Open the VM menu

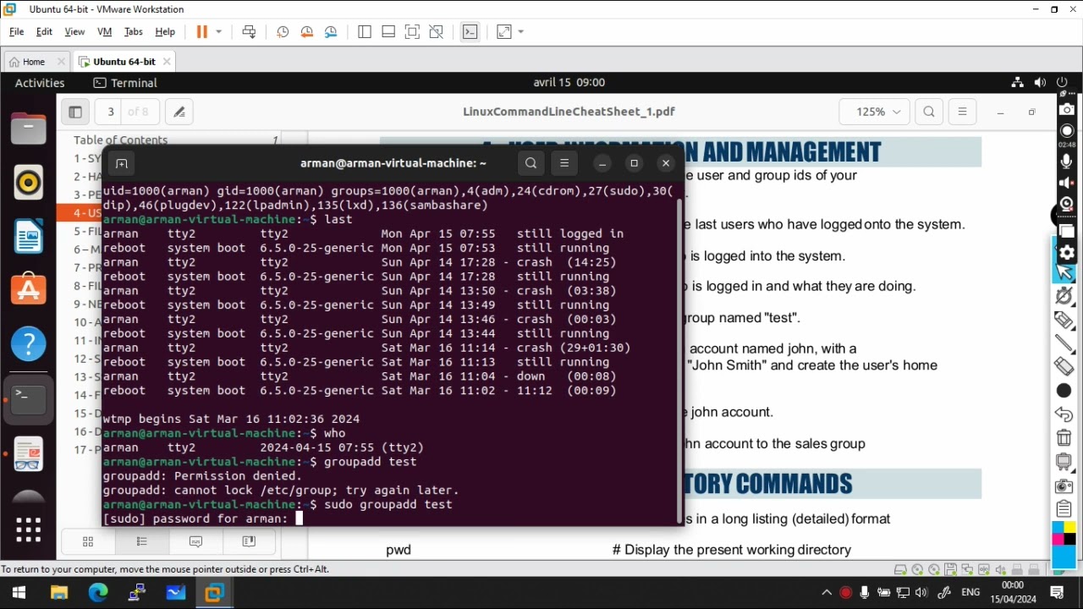pyautogui.click(x=105, y=31)
